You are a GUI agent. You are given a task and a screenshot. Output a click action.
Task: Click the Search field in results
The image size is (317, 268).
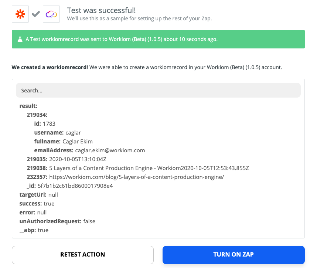[x=158, y=90]
